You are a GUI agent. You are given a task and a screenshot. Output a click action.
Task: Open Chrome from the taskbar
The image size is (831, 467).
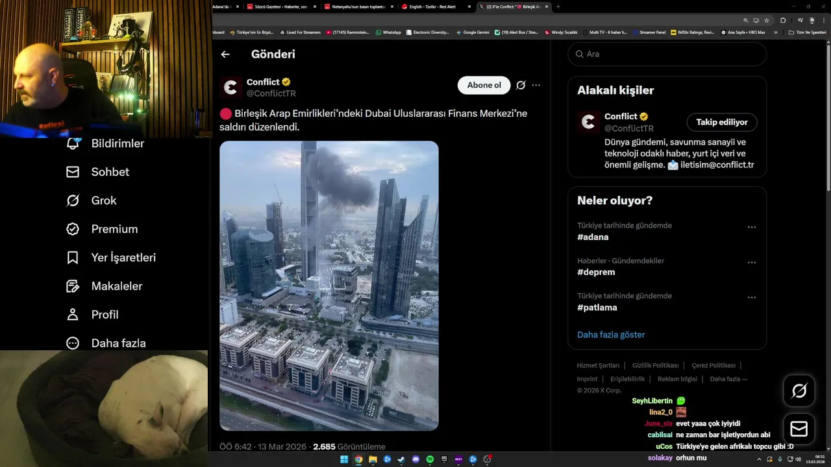tap(358, 459)
